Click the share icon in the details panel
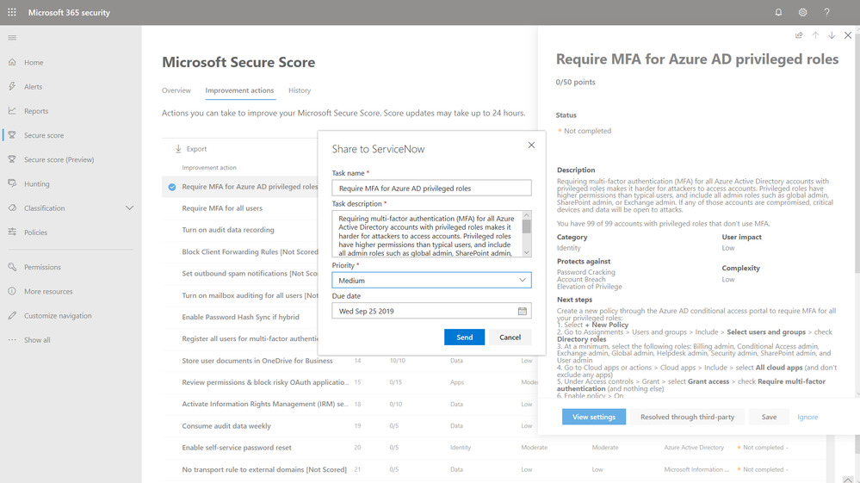Image resolution: width=860 pixels, height=483 pixels. tap(799, 35)
